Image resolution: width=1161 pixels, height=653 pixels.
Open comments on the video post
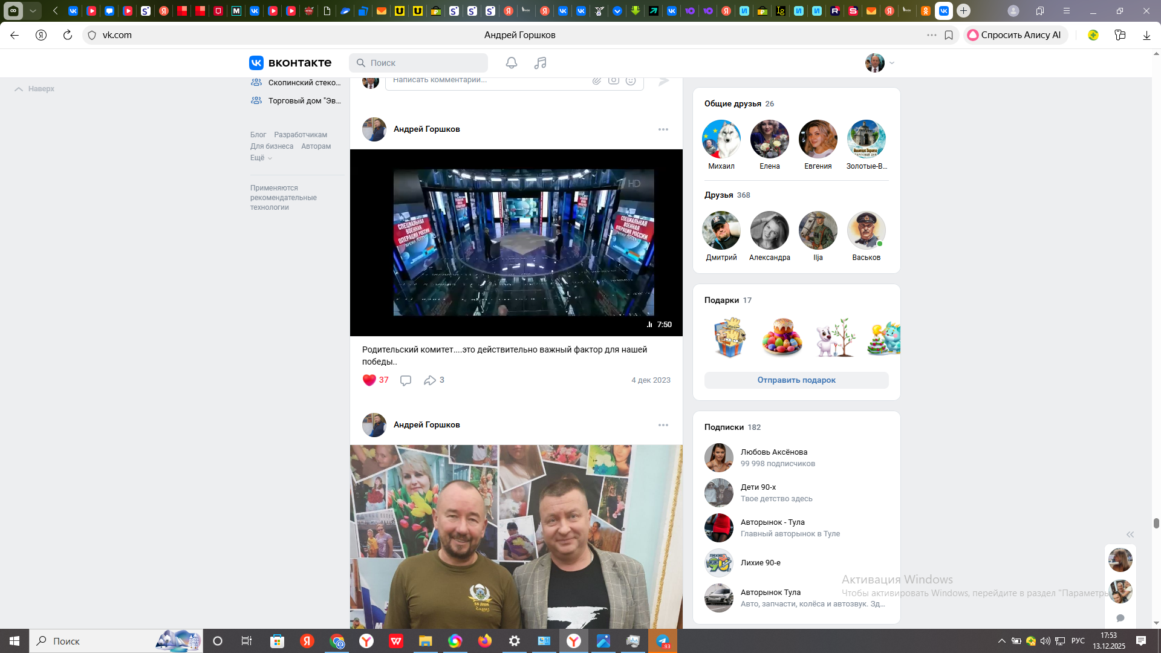click(406, 380)
